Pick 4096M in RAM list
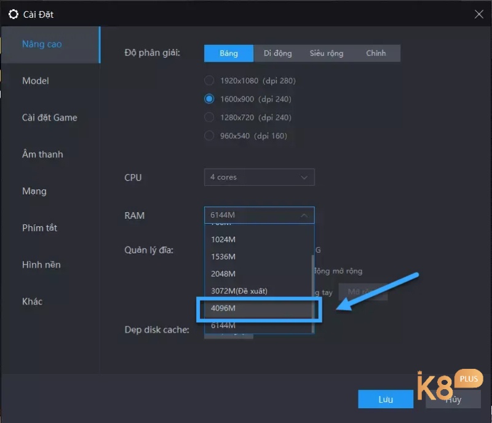The height and width of the screenshot is (423, 492). pyautogui.click(x=258, y=308)
